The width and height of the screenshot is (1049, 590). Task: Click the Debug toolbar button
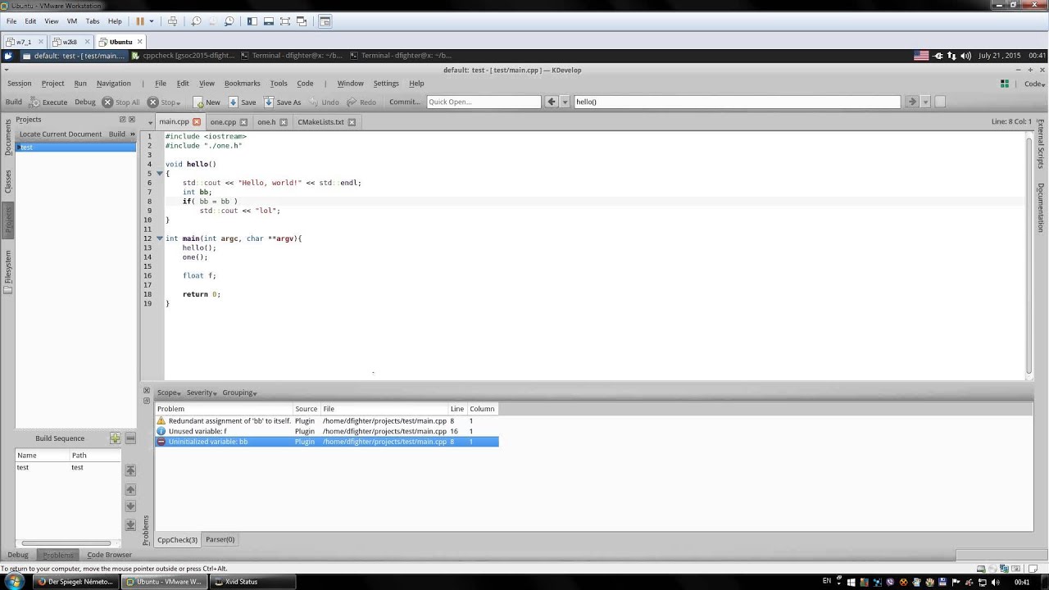(x=85, y=102)
